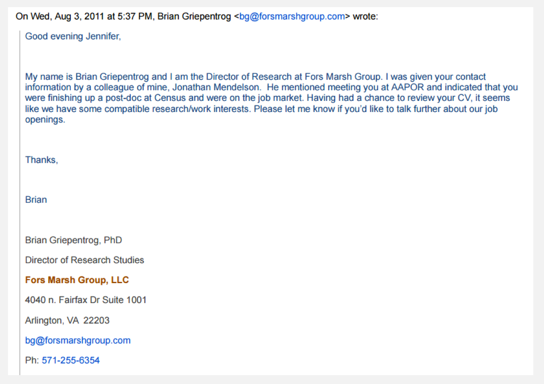The height and width of the screenshot is (384, 544).
Task: Click the "Arlington, VA 22203" line
Action: pos(67,320)
